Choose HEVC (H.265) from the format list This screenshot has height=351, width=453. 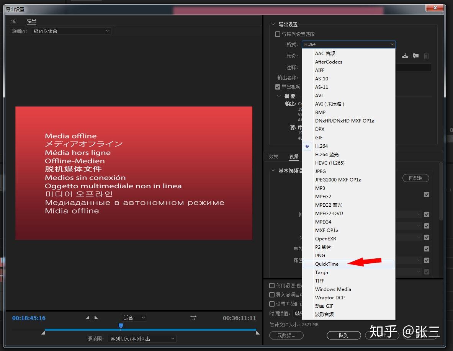349,163
